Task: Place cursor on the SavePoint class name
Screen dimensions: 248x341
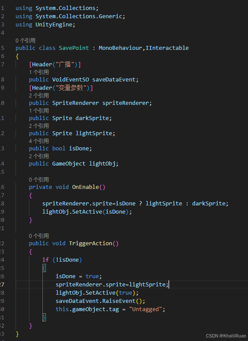Action: coord(74,48)
